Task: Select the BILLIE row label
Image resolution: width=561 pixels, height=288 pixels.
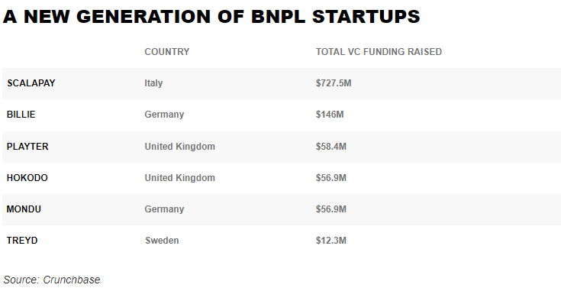Action: click(x=21, y=115)
